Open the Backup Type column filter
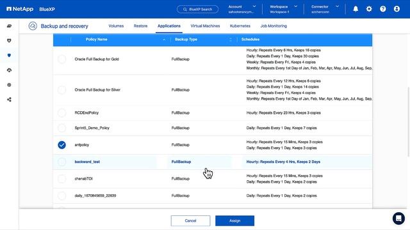 pyautogui.click(x=231, y=40)
